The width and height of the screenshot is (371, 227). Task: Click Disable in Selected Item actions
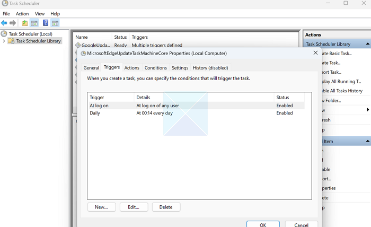326,170
